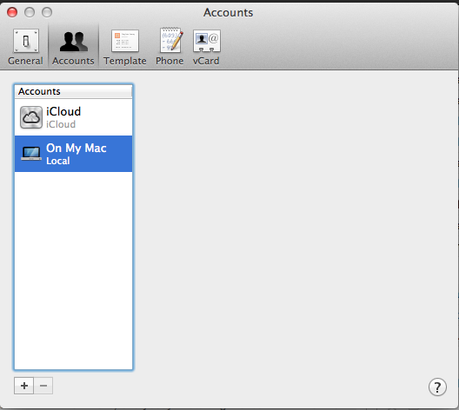Viewport: 459px width, 410px height.
Task: Click the gray iCloud subtitle text
Action: [x=61, y=124]
